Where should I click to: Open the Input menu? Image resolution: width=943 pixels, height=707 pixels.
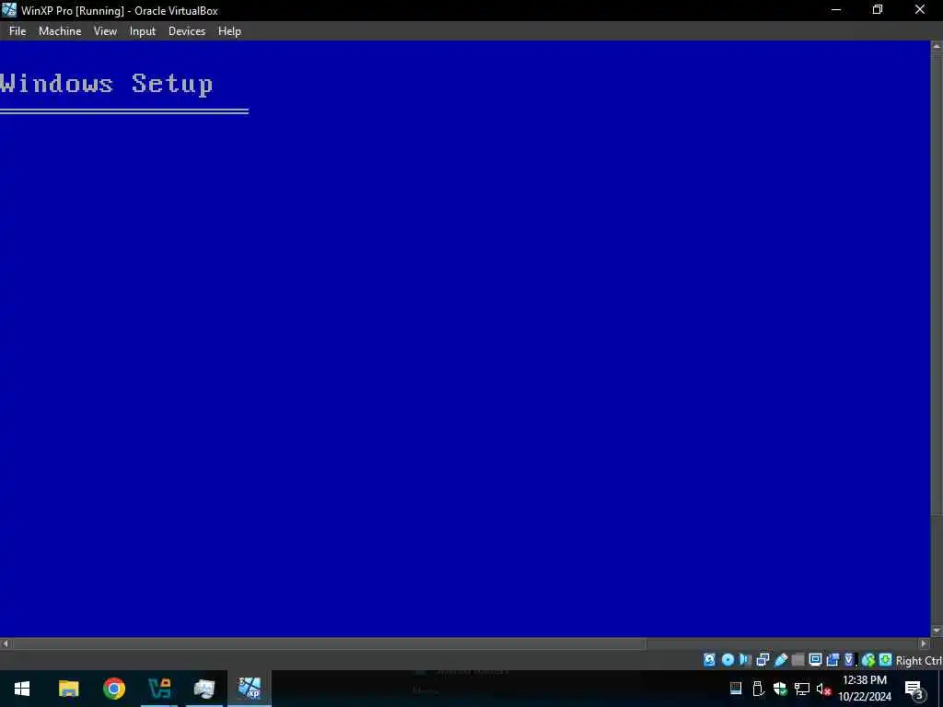click(x=143, y=31)
